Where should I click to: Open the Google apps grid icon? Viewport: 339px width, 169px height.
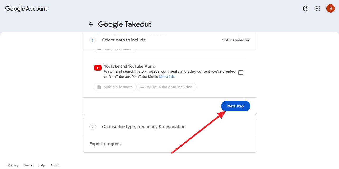pyautogui.click(x=318, y=8)
